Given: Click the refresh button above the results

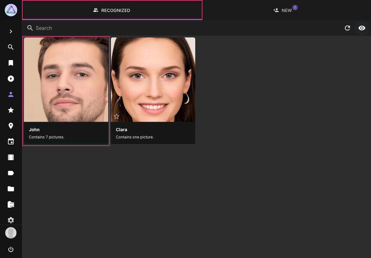Looking at the screenshot, I should (x=347, y=28).
